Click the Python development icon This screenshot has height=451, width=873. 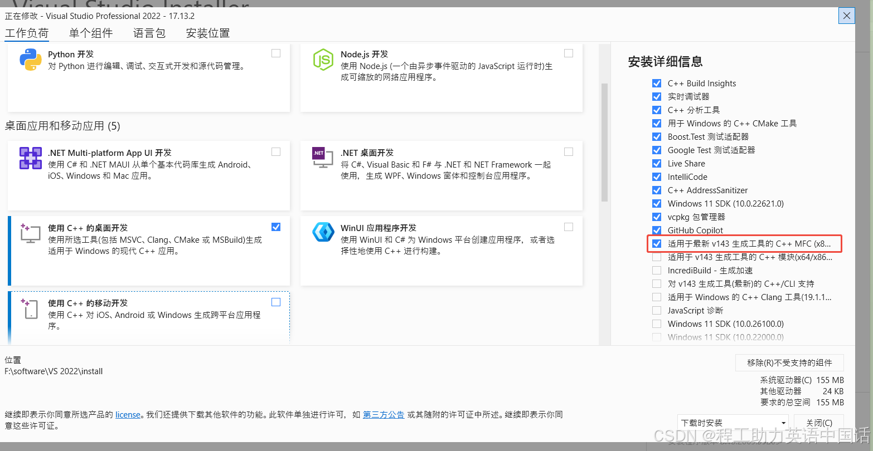[x=30, y=60]
